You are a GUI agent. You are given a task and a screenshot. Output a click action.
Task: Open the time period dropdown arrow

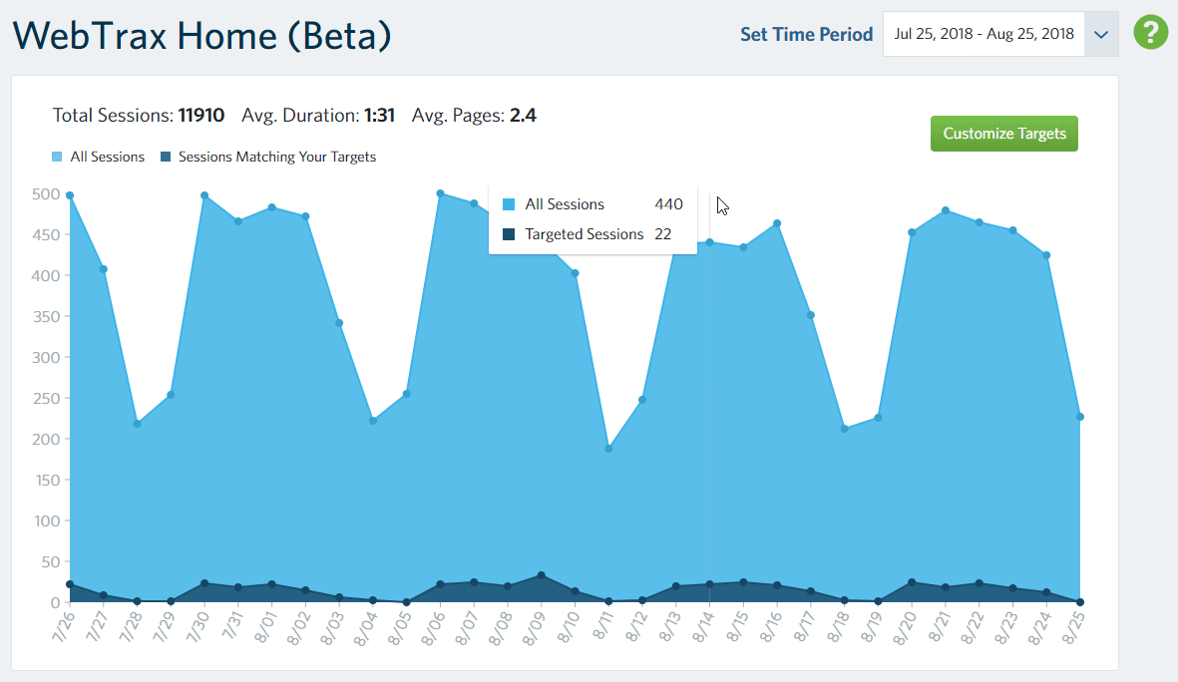(1101, 33)
